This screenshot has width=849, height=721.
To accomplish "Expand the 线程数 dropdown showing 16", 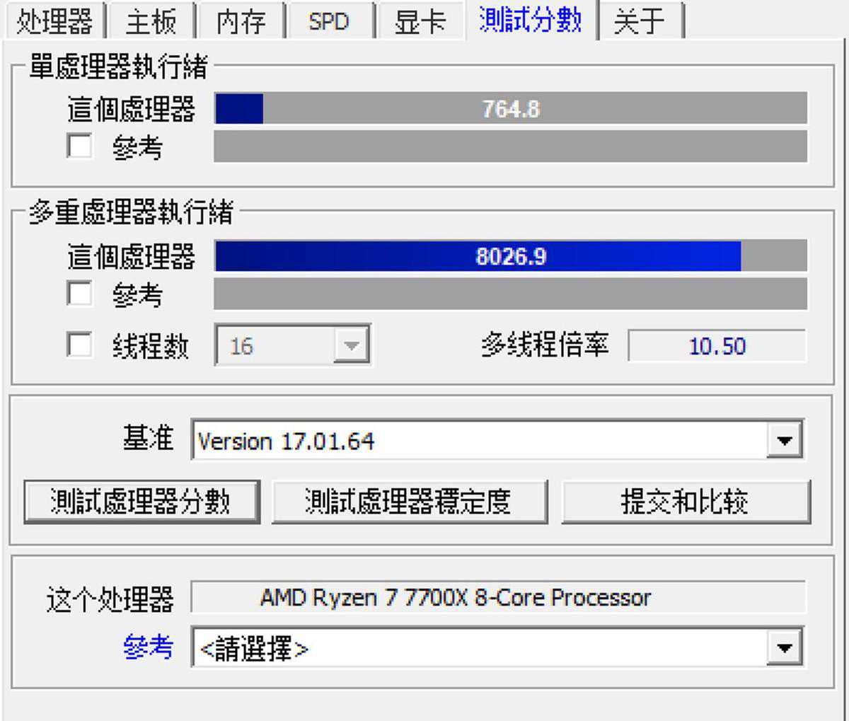I will pos(352,346).
